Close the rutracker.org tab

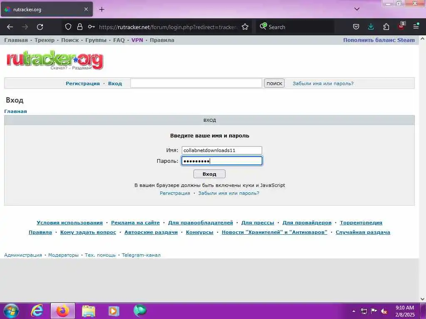tap(86, 9)
